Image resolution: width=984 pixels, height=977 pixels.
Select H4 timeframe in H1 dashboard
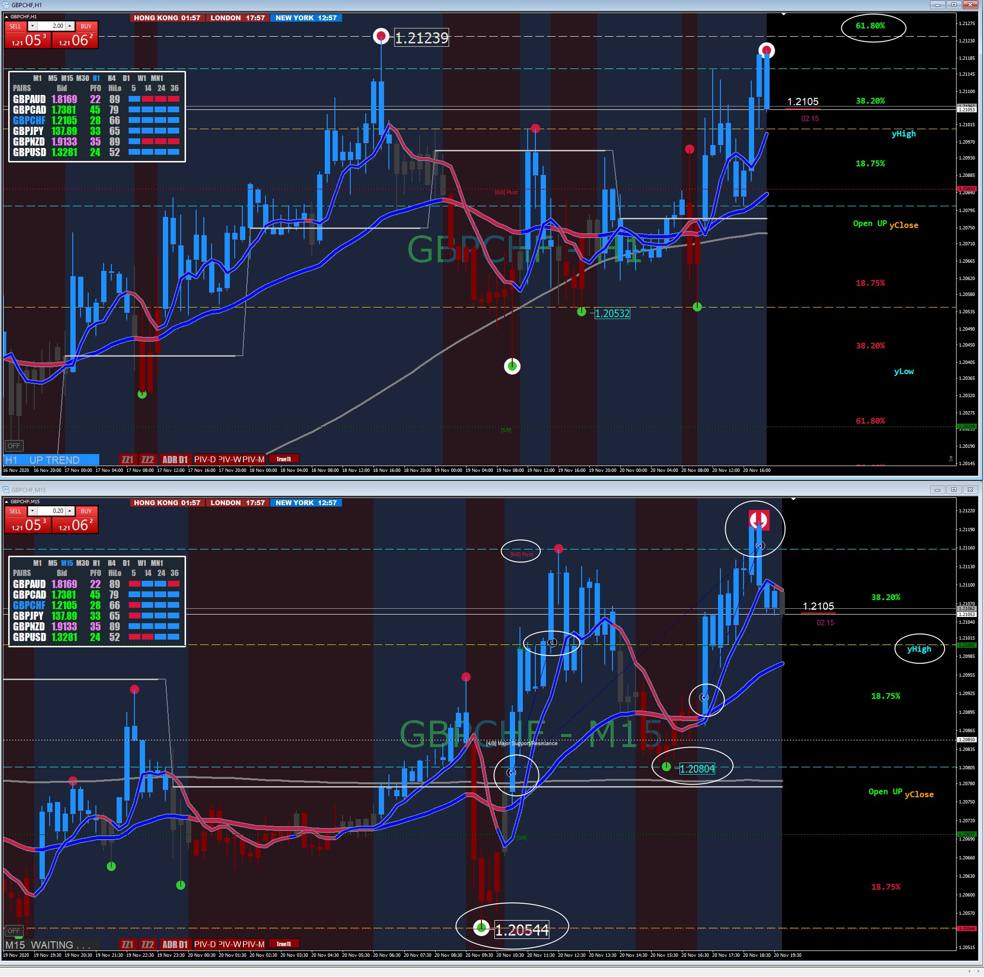111,79
